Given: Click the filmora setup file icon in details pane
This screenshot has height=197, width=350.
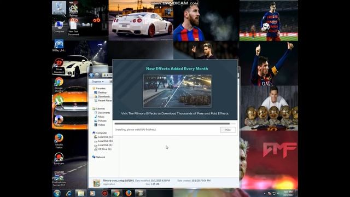Looking at the screenshot, I should point(97,183).
